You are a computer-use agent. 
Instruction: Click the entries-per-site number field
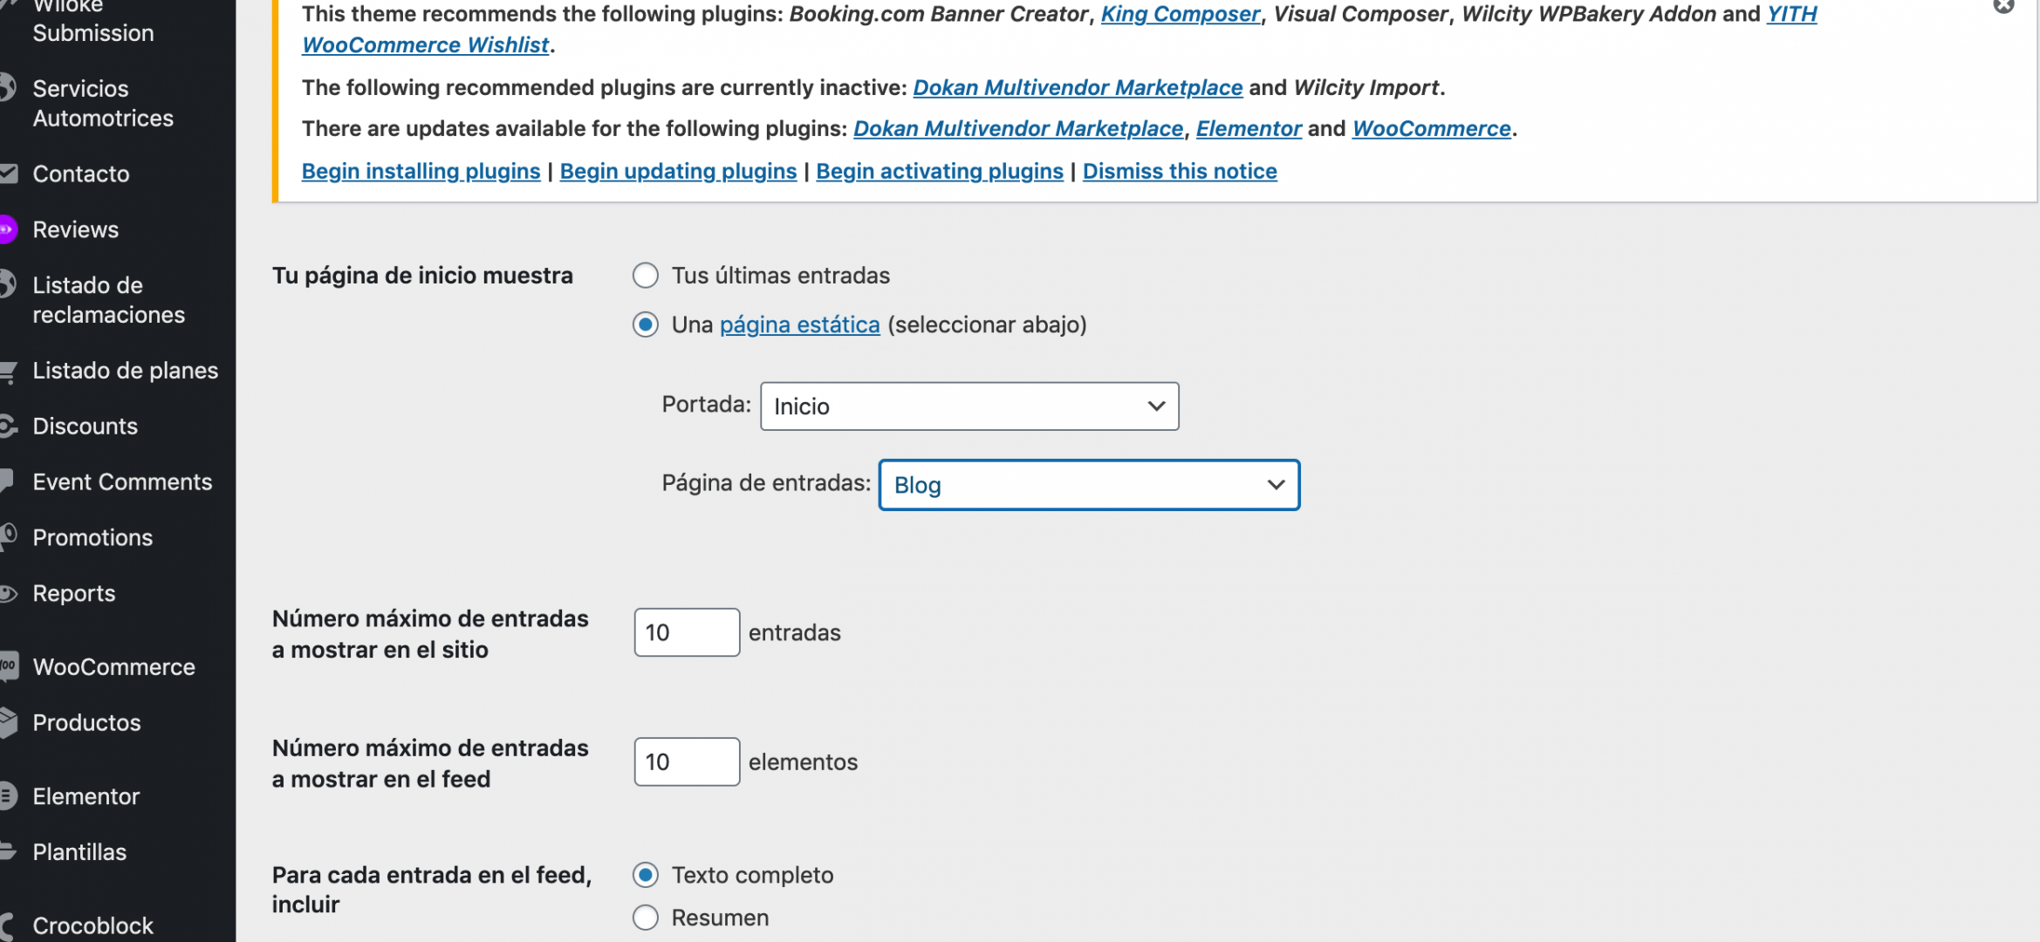point(687,632)
